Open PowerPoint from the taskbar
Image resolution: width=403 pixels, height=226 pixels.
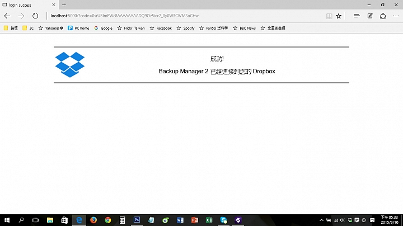click(x=195, y=220)
